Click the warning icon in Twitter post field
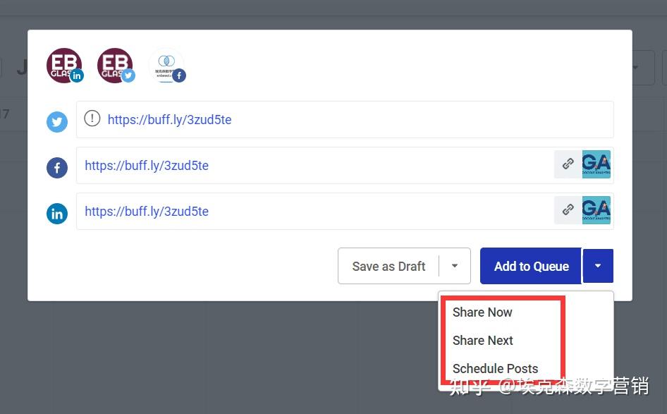 pos(92,118)
